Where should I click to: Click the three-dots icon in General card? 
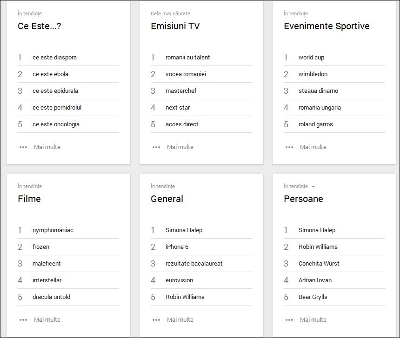156,320
